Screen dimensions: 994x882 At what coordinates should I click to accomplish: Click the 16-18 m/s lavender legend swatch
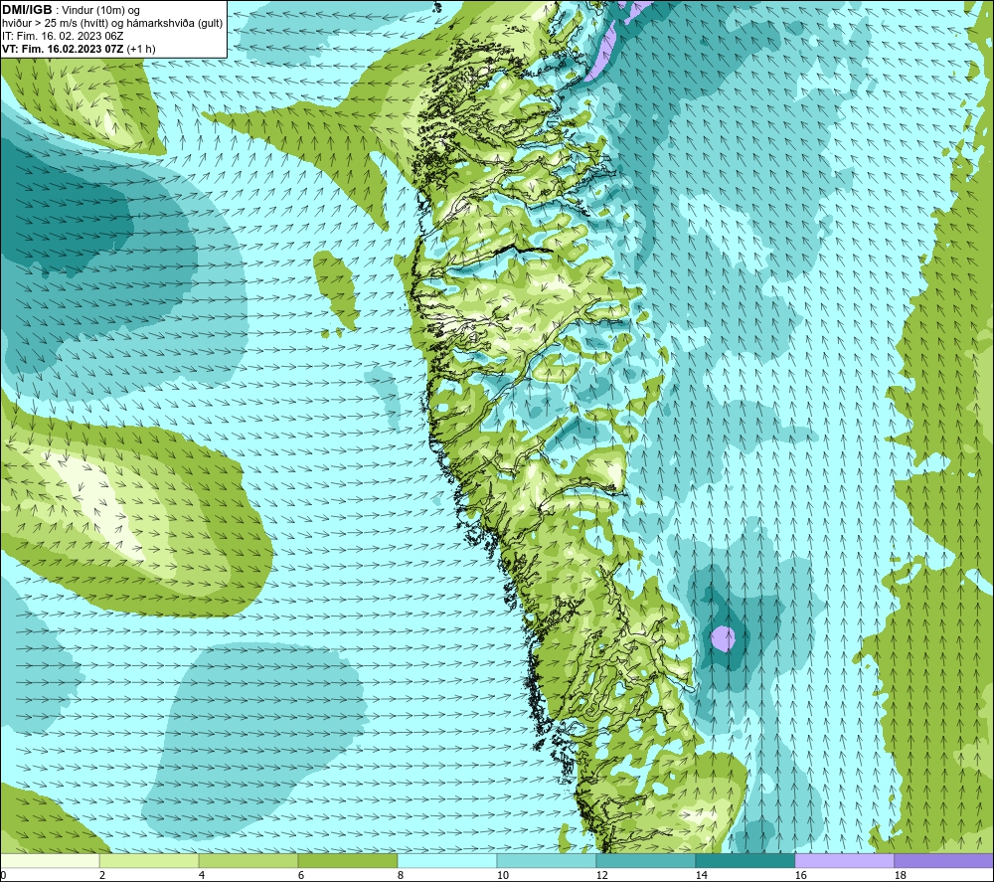(844, 860)
